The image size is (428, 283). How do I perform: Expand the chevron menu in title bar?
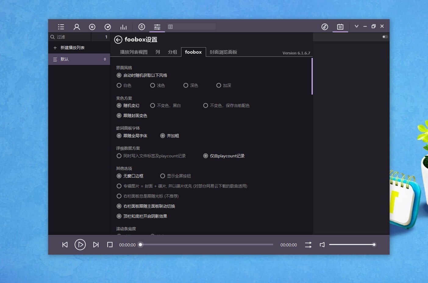coord(356,26)
